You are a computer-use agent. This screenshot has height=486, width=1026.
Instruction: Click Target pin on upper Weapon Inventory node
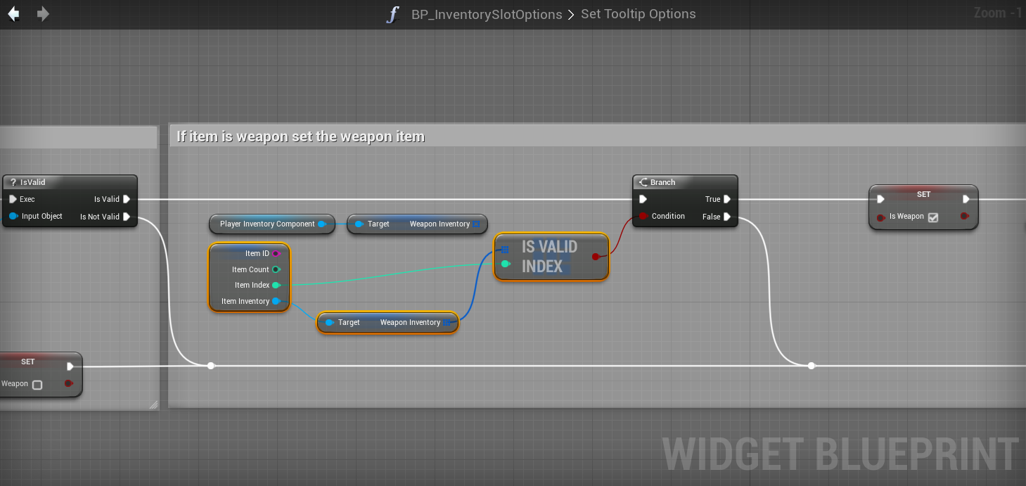point(359,224)
